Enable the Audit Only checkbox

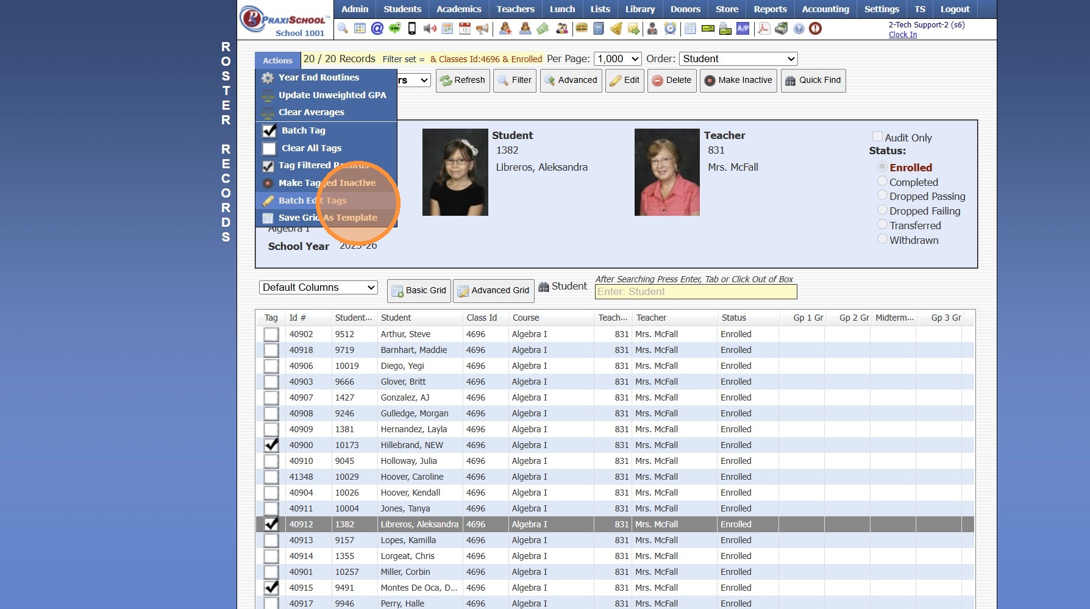(x=877, y=137)
